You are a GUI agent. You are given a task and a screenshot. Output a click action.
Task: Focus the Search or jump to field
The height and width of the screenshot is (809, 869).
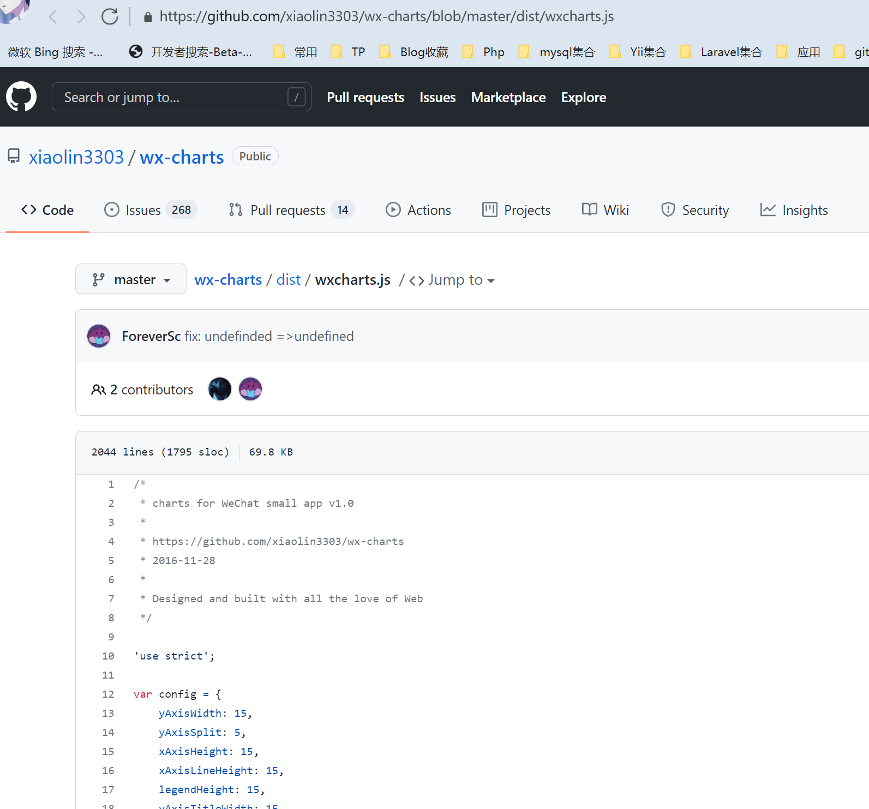tap(182, 97)
